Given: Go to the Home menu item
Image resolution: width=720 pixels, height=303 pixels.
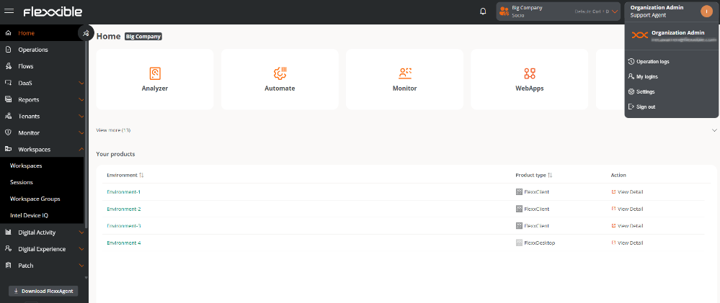Looking at the screenshot, I should click(x=26, y=33).
